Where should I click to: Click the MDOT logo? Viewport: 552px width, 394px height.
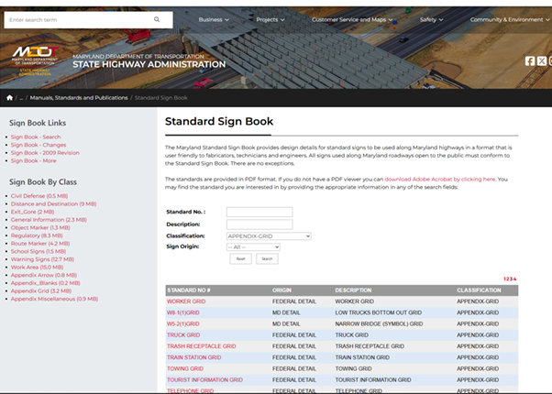pos(35,60)
